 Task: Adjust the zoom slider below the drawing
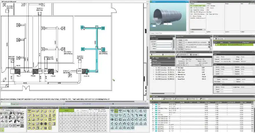pyautogui.click(x=113, y=104)
